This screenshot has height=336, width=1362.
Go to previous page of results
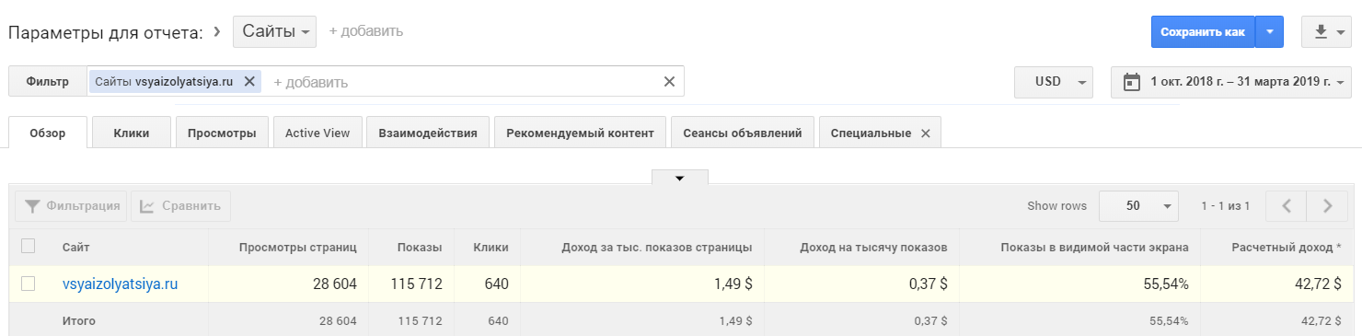point(1287,206)
